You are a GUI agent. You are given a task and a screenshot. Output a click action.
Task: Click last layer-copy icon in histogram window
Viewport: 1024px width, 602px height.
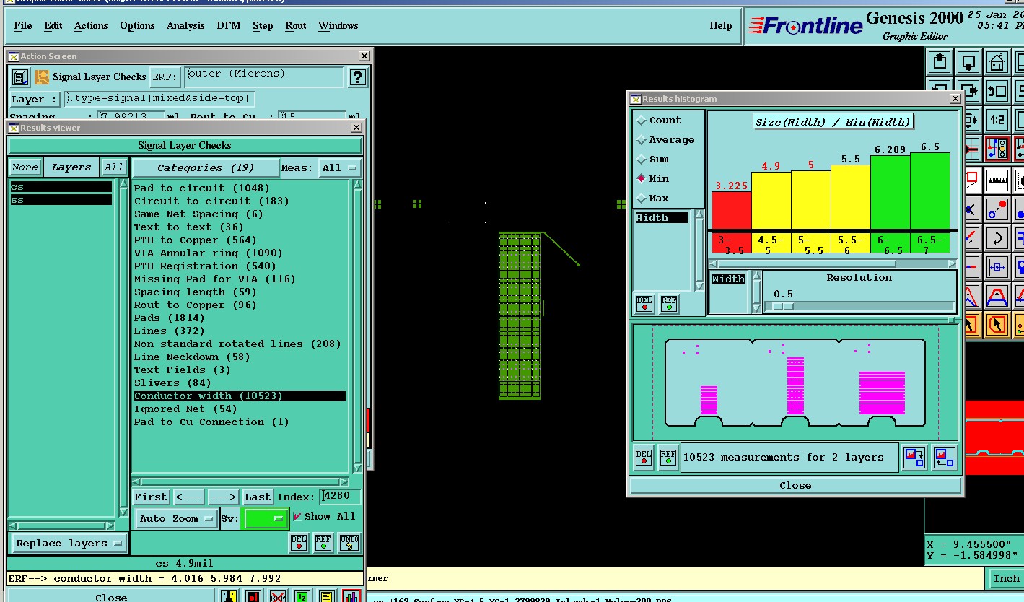[944, 458]
